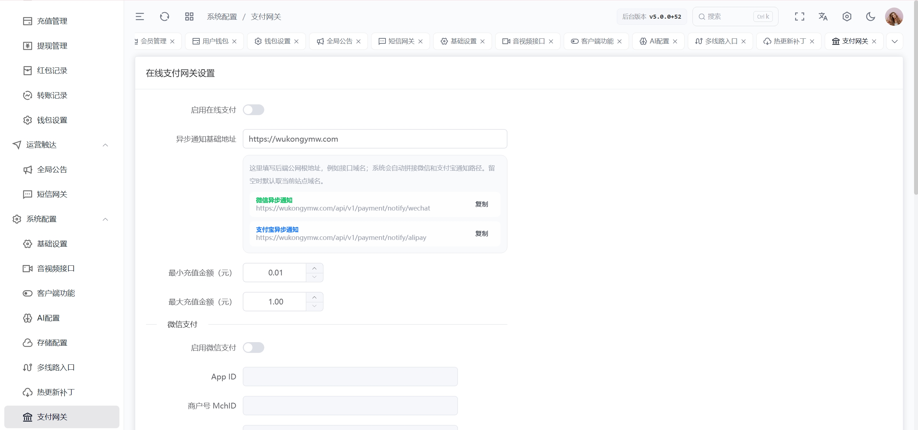Click the refresh page icon
Screen dimensions: 918x430
(165, 16)
